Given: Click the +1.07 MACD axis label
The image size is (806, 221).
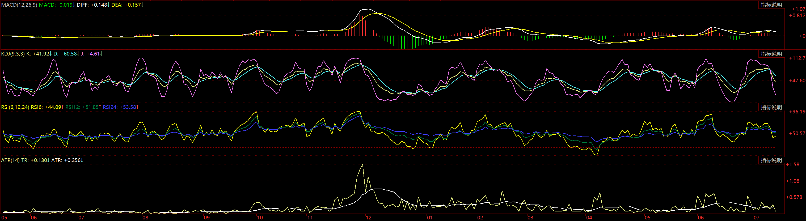Looking at the screenshot, I should 799,9.
